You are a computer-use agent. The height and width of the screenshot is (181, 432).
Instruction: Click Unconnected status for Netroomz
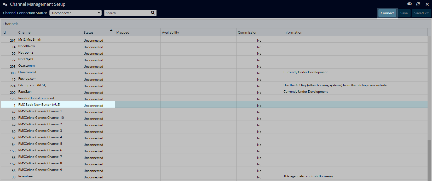tap(93, 53)
